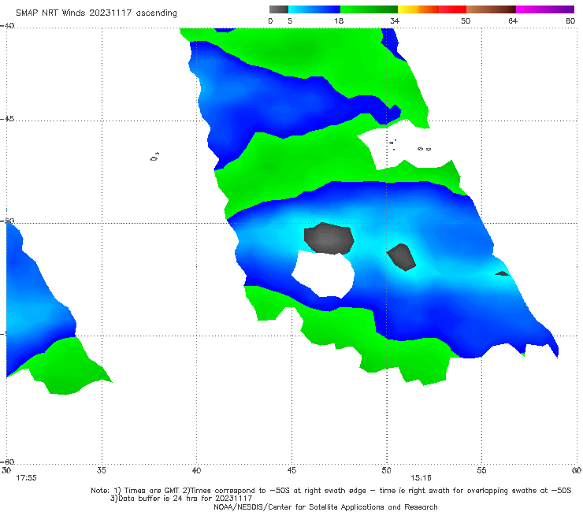
Task: Click the title 'SMAP NRT Winds 20231117 ascending'
Action: [96, 13]
